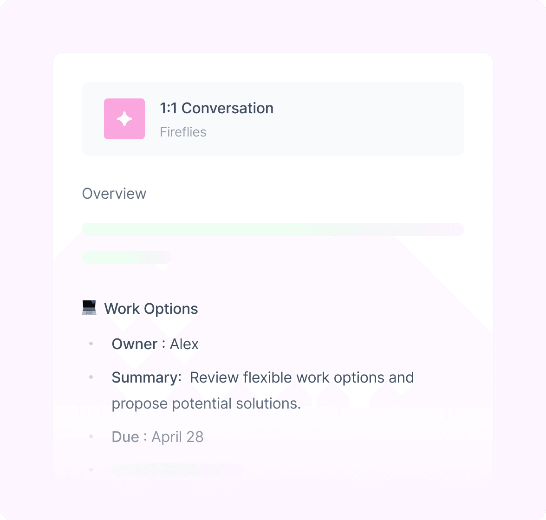The width and height of the screenshot is (546, 520).
Task: Select the April 28 due date
Action: tap(177, 437)
